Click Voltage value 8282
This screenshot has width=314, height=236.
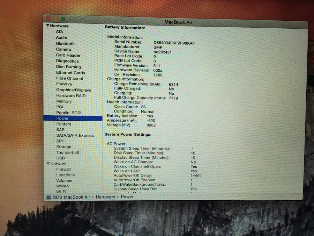[x=151, y=125]
